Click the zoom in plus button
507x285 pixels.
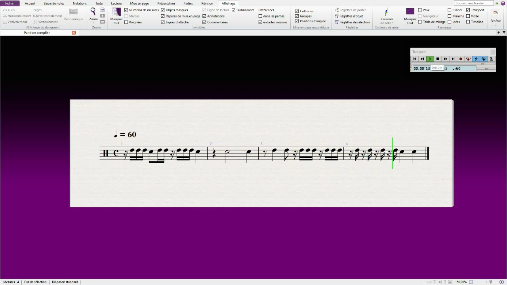pyautogui.click(x=502, y=282)
